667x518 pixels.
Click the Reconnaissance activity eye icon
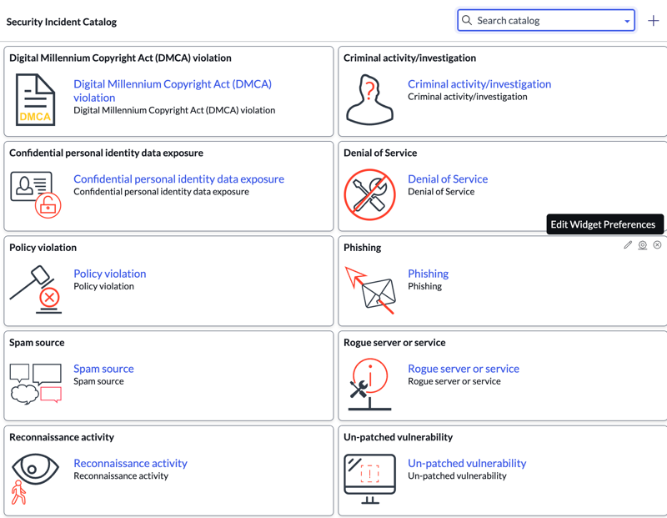[x=35, y=479]
